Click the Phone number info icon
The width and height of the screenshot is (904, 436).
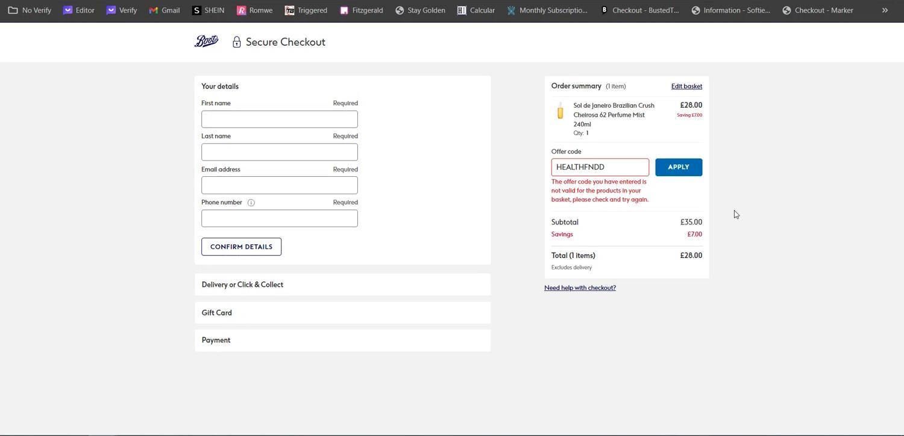click(x=251, y=203)
